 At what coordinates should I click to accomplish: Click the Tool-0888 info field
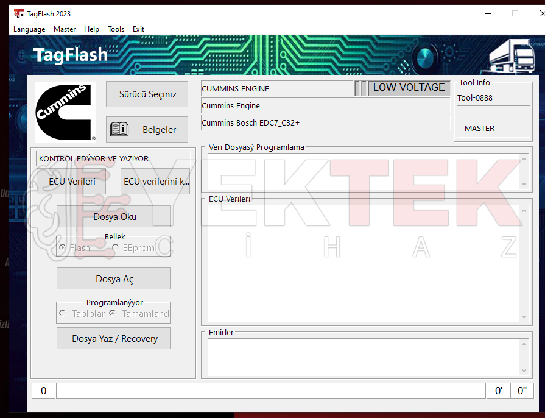(x=493, y=98)
